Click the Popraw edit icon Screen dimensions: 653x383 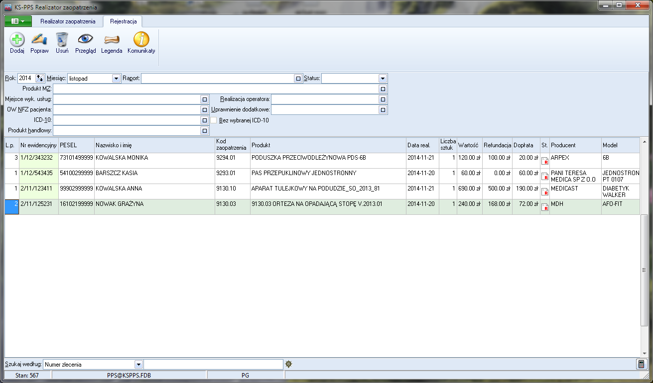coord(39,40)
